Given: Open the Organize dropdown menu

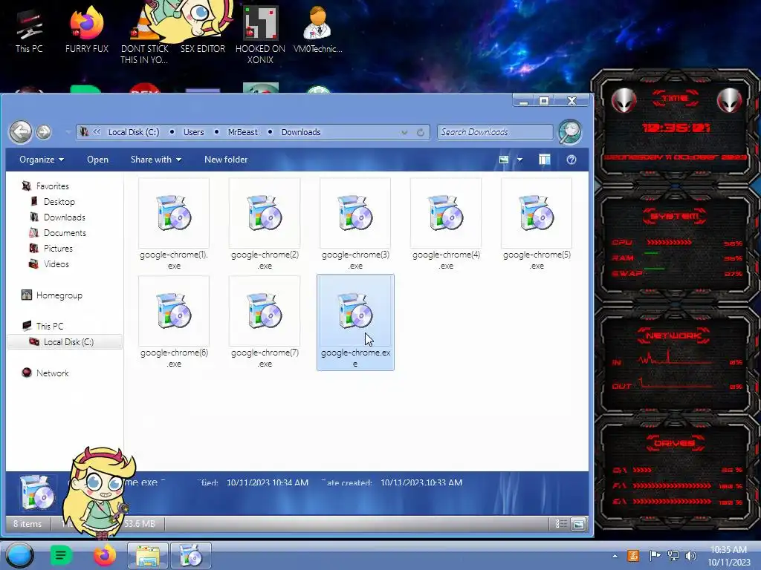Looking at the screenshot, I should tap(42, 160).
